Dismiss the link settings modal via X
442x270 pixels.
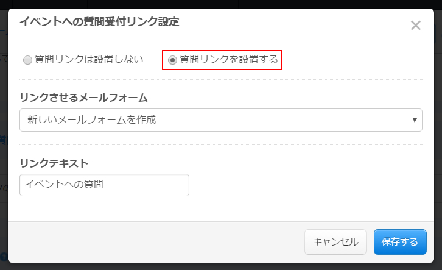[x=416, y=26]
